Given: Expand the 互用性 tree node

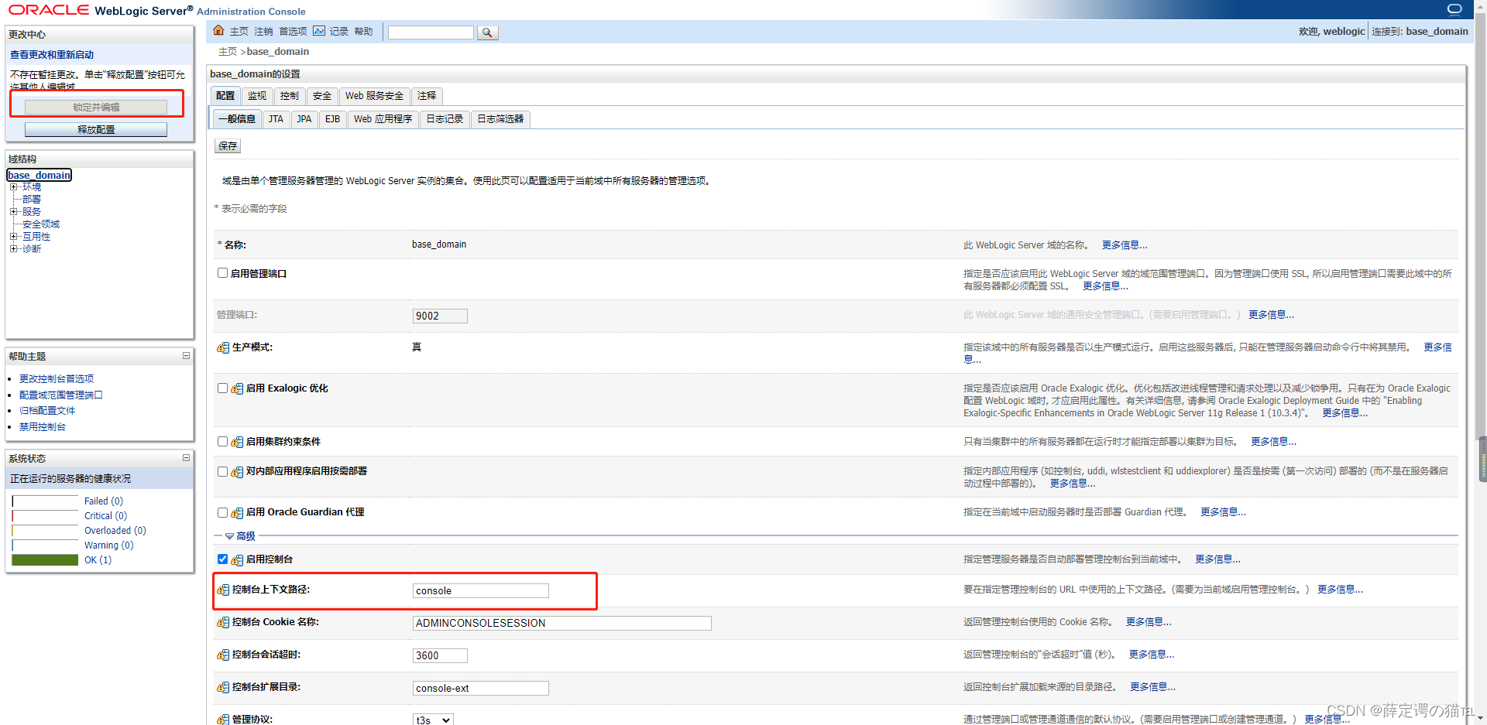Looking at the screenshot, I should [13, 237].
